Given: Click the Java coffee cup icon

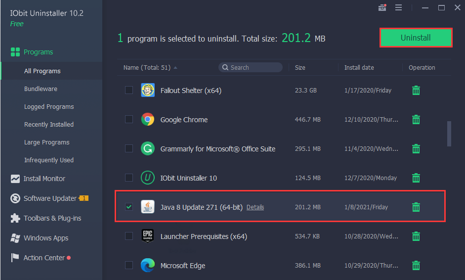Looking at the screenshot, I should [x=148, y=207].
